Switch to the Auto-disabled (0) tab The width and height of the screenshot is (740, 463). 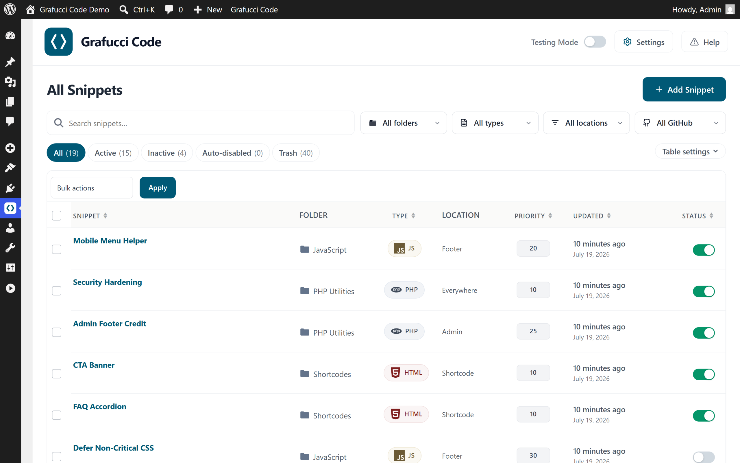click(233, 153)
